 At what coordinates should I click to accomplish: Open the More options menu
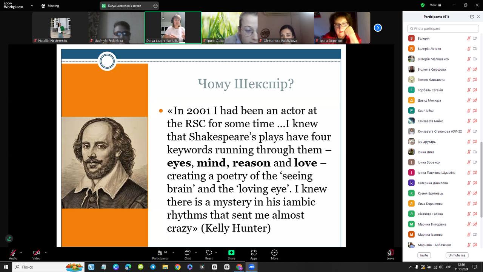[274, 254]
